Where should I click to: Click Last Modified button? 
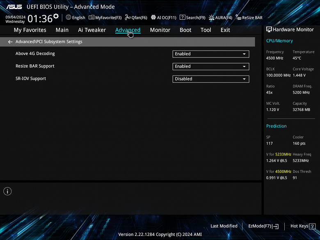pyautogui.click(x=224, y=226)
